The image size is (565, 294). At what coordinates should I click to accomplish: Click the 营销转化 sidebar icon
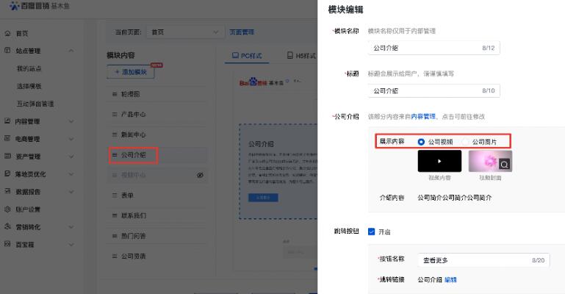pyautogui.click(x=7, y=227)
